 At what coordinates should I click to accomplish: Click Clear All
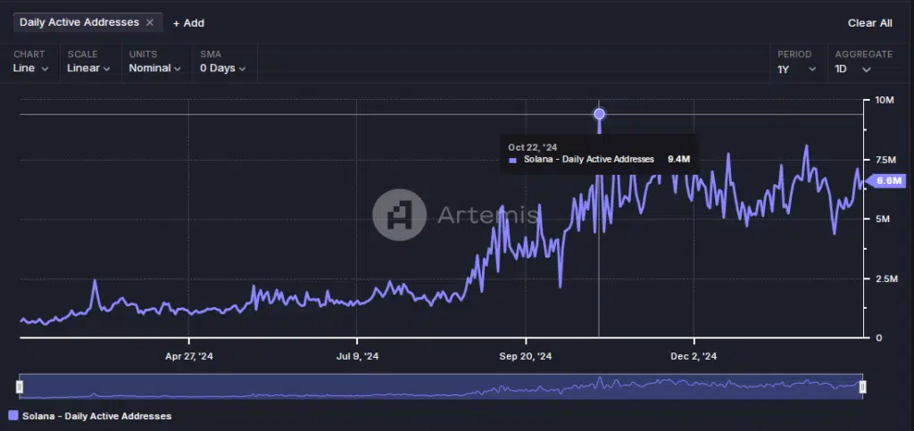tap(869, 23)
